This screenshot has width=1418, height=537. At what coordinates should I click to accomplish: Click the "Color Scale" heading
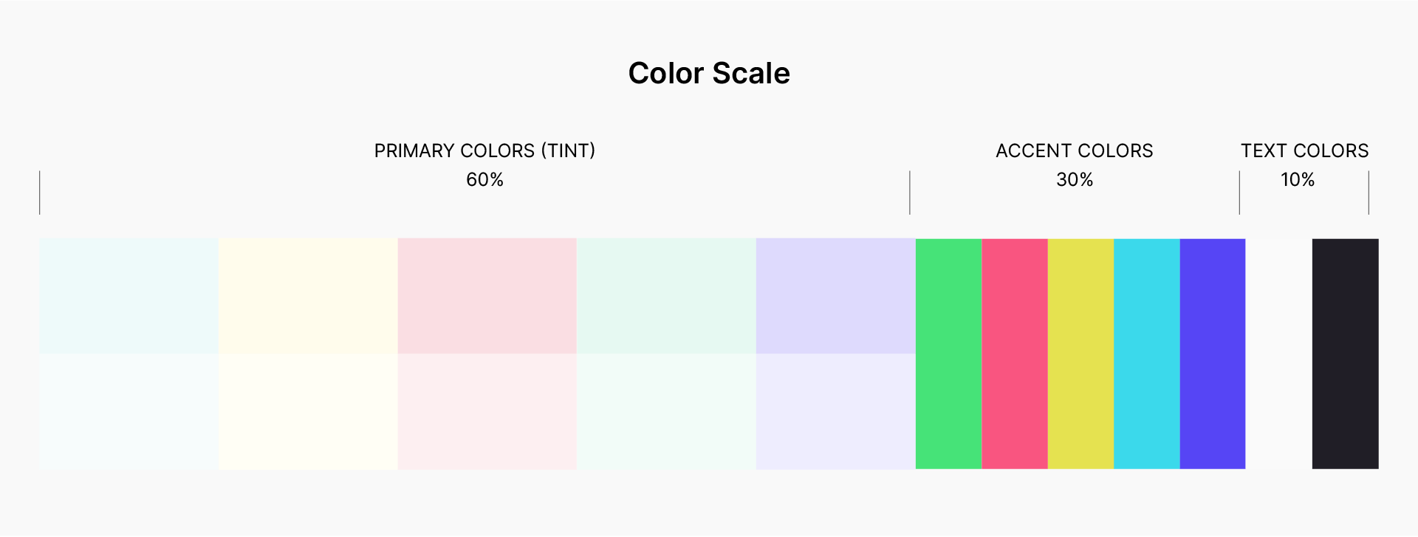coord(709,73)
